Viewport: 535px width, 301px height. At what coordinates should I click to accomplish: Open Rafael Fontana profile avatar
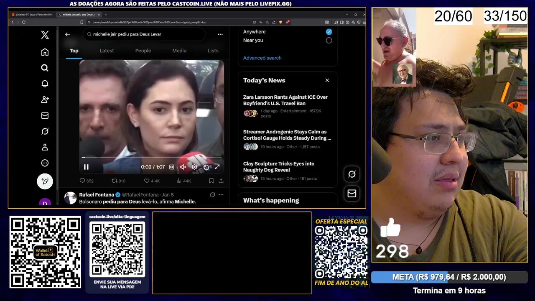click(x=70, y=198)
